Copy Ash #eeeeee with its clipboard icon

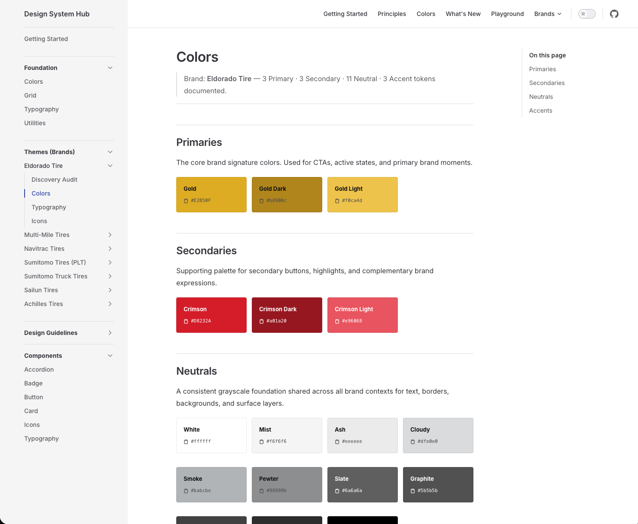tap(337, 442)
